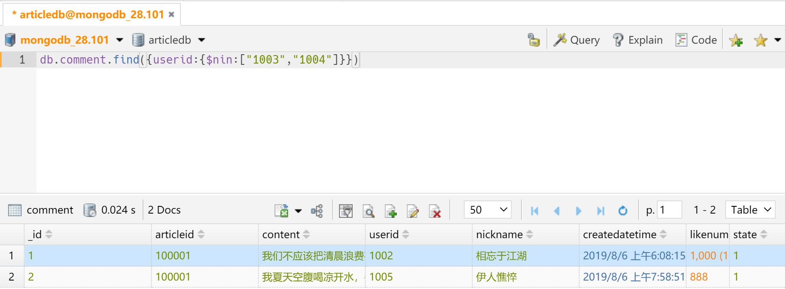Close the articledb@mongodb_28.101 tab
Viewport: 785px width, 289px height.
(x=171, y=14)
